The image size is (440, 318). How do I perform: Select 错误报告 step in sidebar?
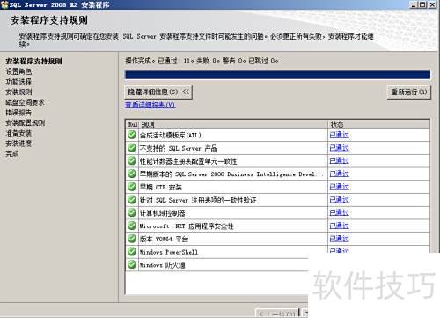(18, 113)
